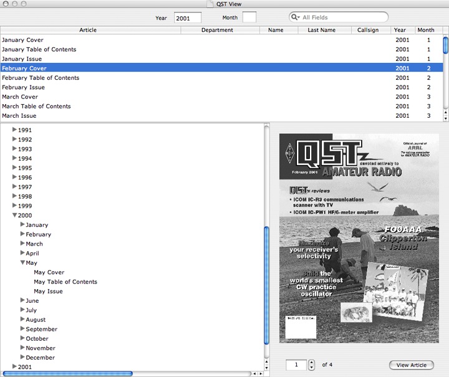Select the February Issue row
449x377 pixels.
point(221,87)
